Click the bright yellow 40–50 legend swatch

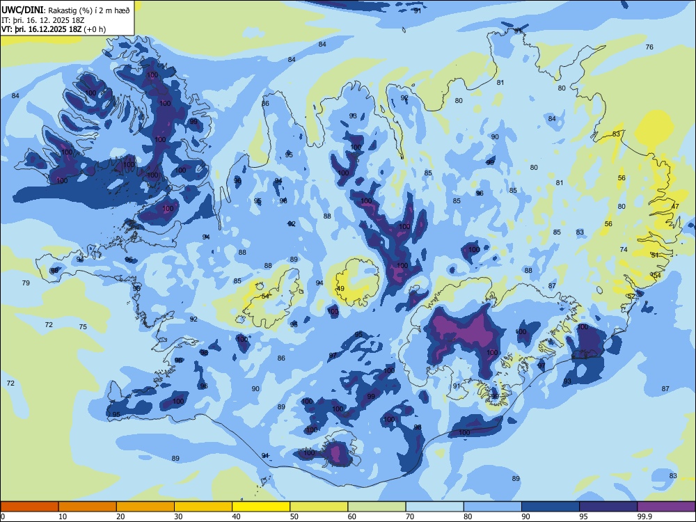pos(261,507)
